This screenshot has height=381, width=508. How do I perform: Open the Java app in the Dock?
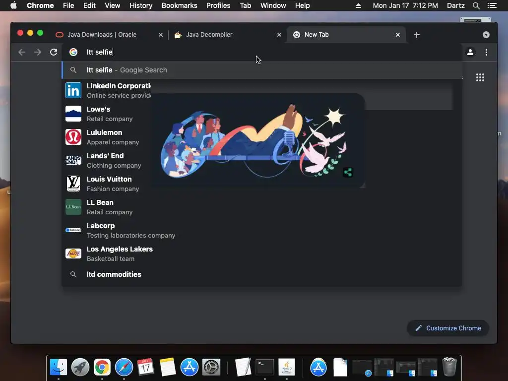[x=286, y=367]
